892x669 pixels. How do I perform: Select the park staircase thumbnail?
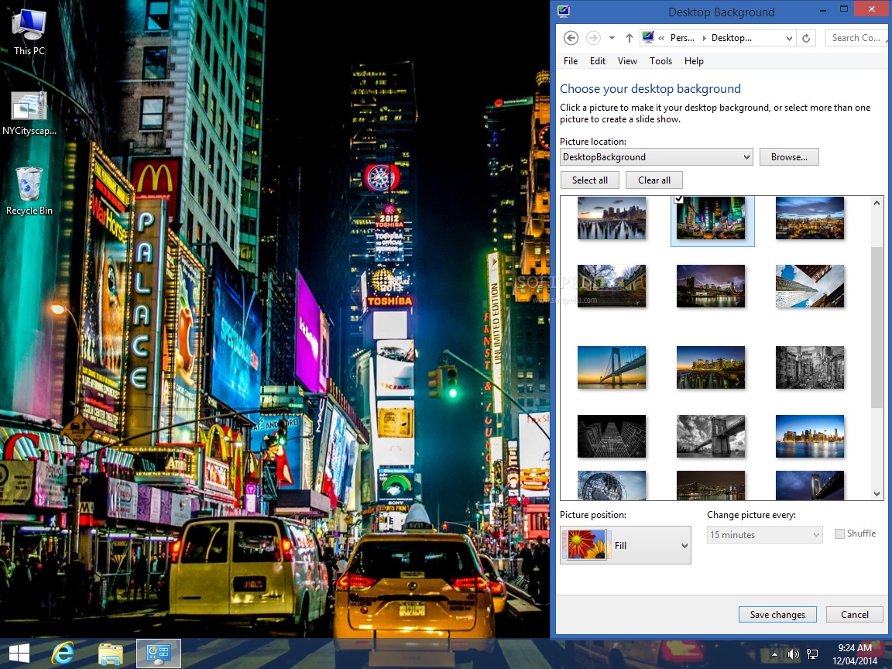[612, 286]
